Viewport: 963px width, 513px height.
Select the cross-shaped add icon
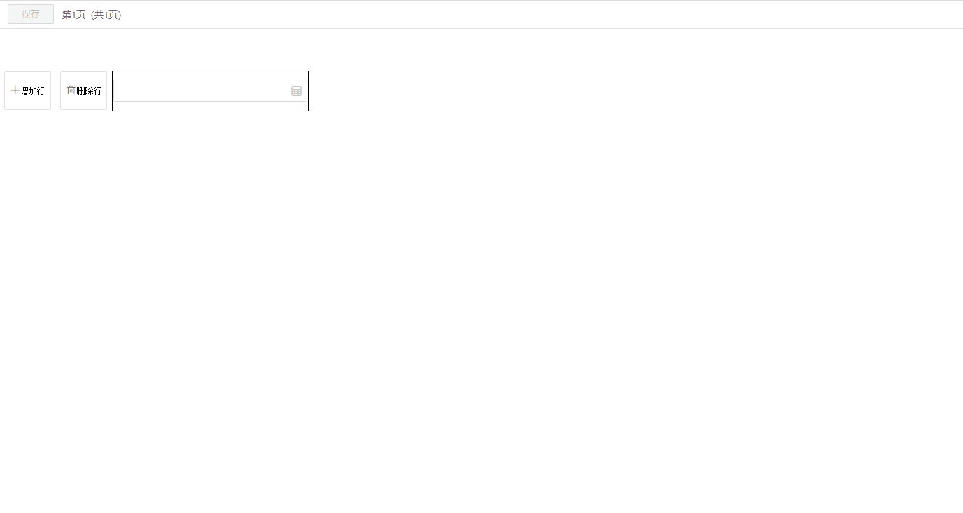[x=15, y=91]
